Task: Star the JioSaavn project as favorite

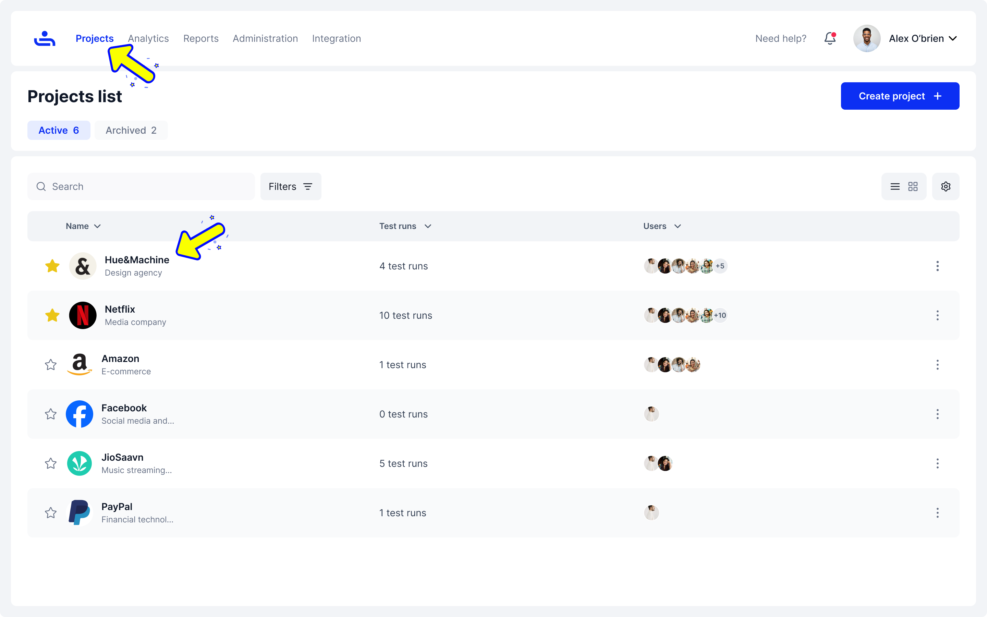Action: coord(51,463)
